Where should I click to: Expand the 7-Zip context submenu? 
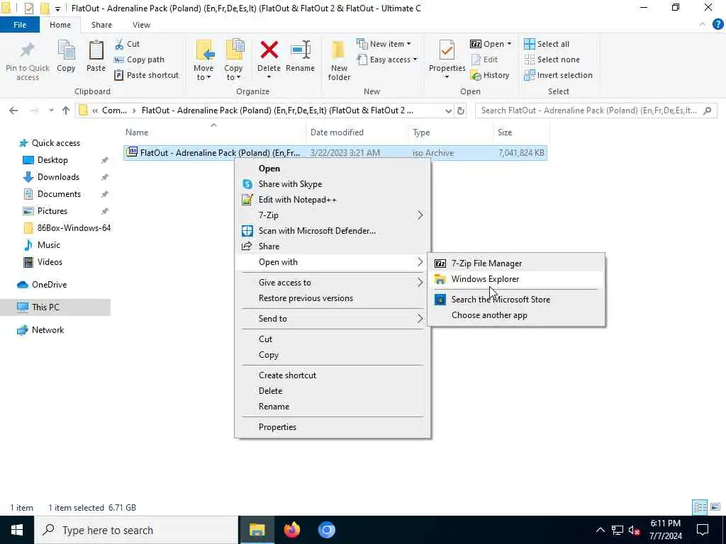coord(333,215)
